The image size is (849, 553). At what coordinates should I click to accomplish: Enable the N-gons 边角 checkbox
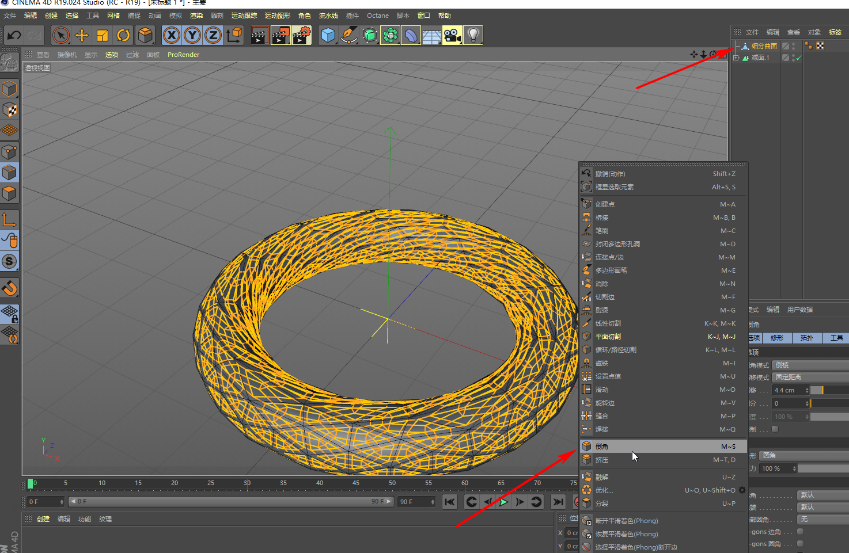[800, 532]
